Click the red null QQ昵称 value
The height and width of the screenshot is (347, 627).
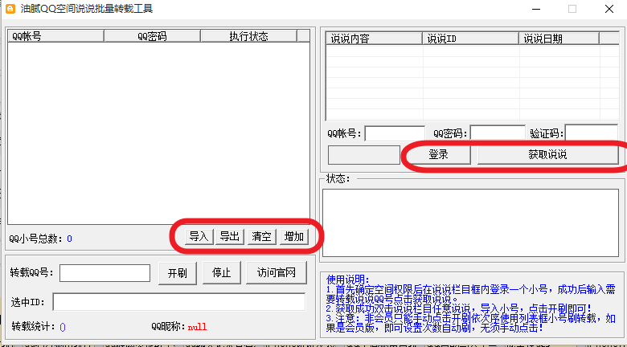[197, 328]
